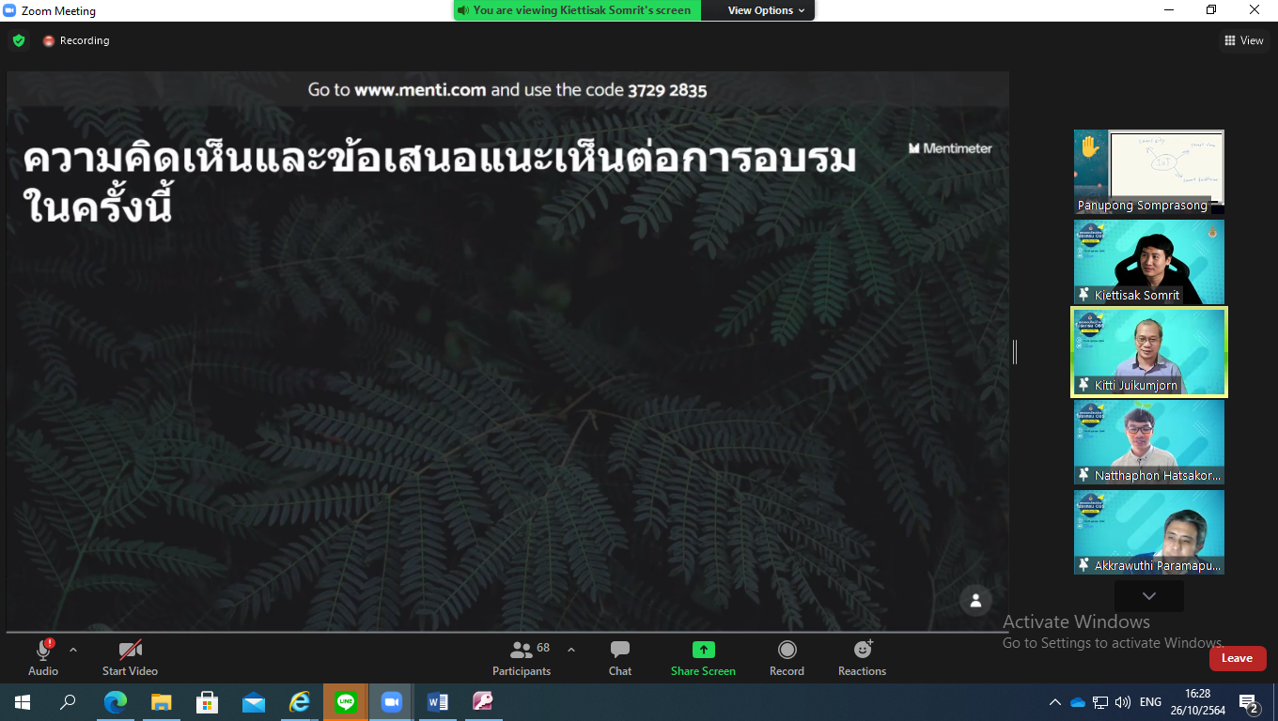This screenshot has height=721, width=1278.
Task: Change input language ENG indicator
Action: tap(1151, 702)
